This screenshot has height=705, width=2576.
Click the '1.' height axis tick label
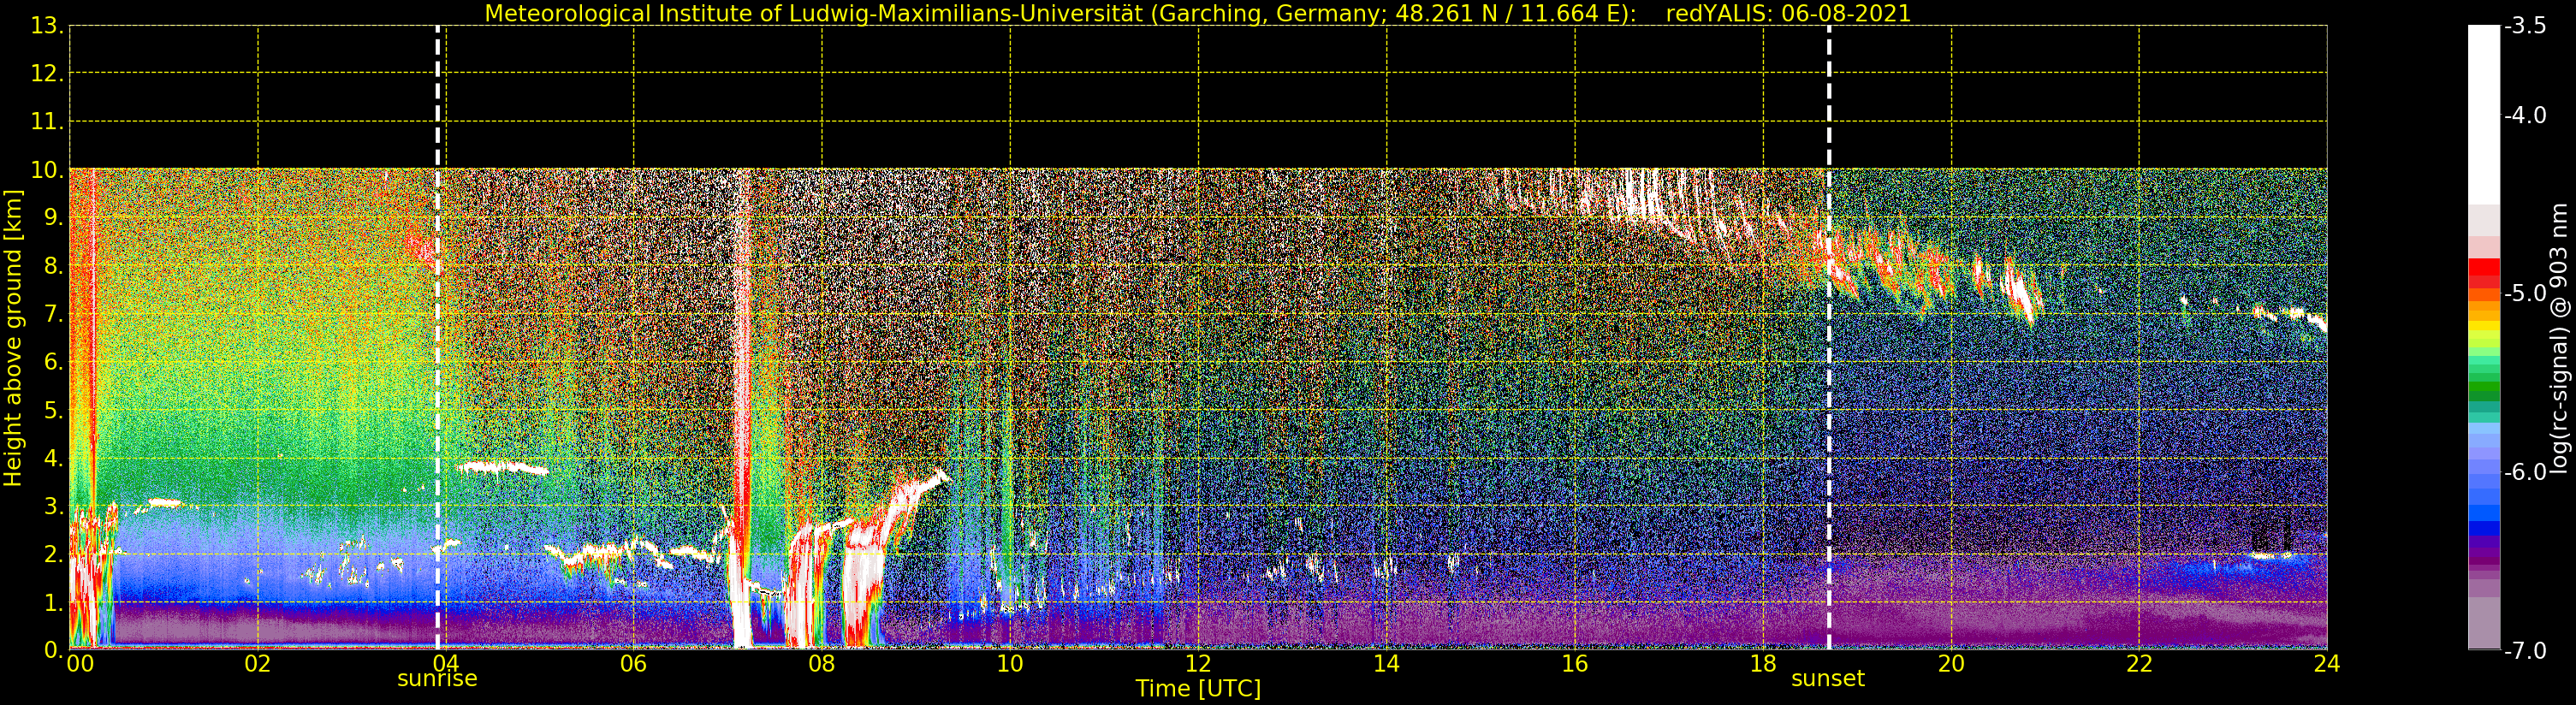pyautogui.click(x=53, y=602)
